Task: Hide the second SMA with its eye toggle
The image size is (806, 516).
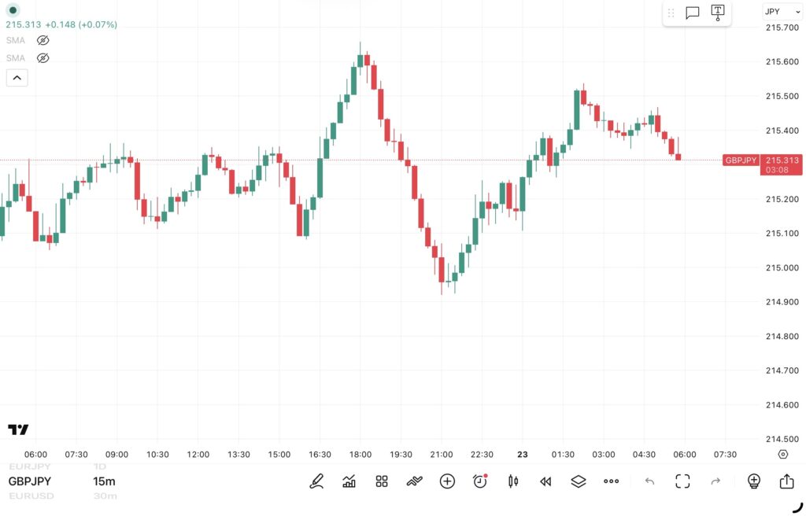Action: 43,57
